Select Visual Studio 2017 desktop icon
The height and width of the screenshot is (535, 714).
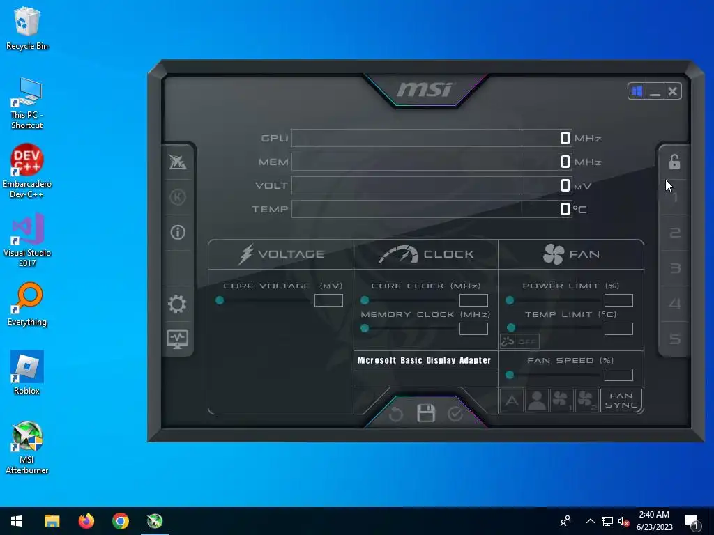point(27,240)
